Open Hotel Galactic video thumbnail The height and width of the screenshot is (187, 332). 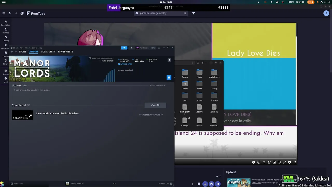pos(239,183)
